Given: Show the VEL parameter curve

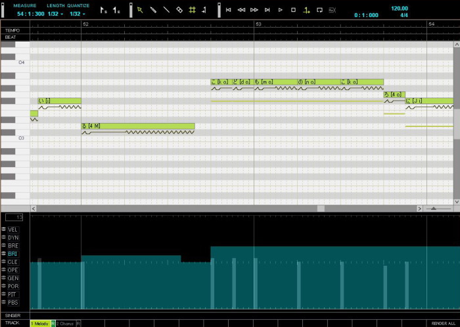Looking at the screenshot, I should [x=12, y=230].
